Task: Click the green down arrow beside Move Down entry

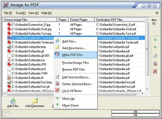Action: coord(57,104)
